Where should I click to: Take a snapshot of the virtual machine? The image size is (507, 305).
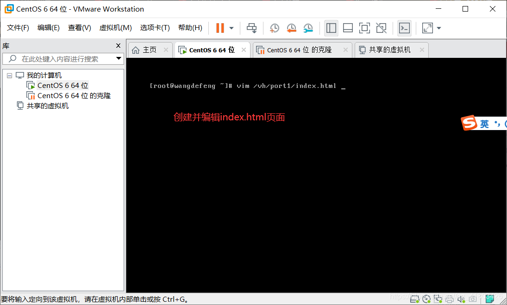click(x=274, y=28)
